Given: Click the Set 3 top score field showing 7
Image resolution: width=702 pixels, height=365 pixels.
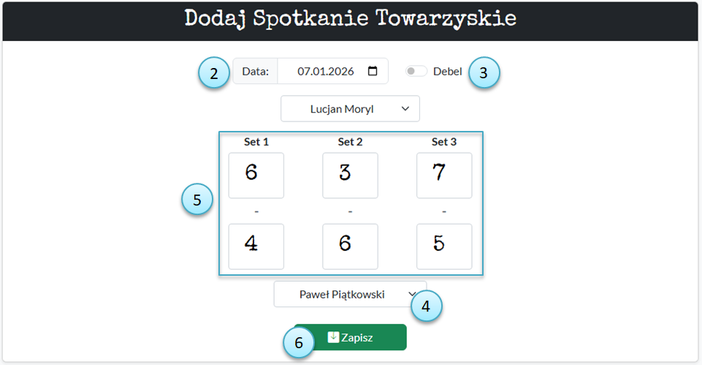Looking at the screenshot, I should [x=443, y=175].
